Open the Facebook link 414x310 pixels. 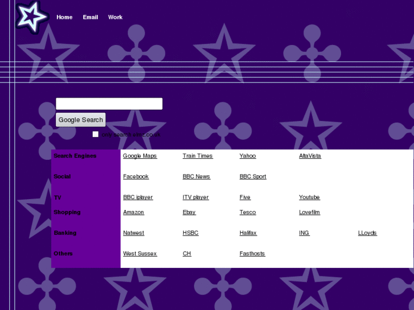tap(136, 176)
